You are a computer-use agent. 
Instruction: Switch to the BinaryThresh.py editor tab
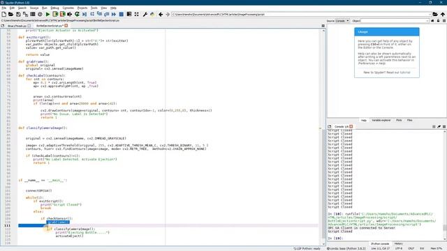(x=17, y=26)
